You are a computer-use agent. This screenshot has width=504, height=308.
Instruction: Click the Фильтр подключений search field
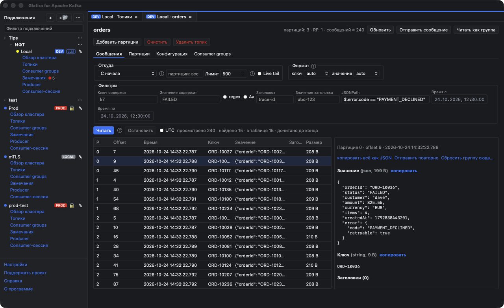[x=44, y=28]
